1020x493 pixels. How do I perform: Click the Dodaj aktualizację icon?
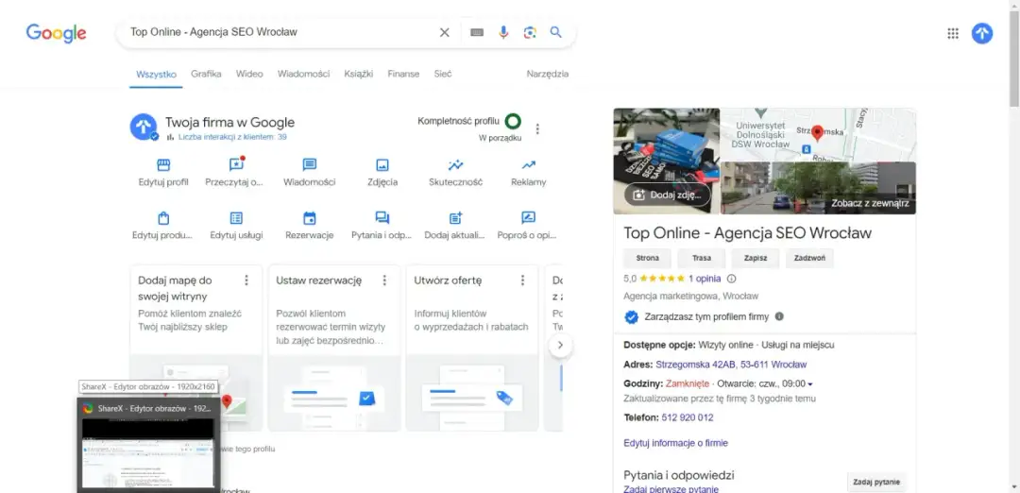coord(455,218)
